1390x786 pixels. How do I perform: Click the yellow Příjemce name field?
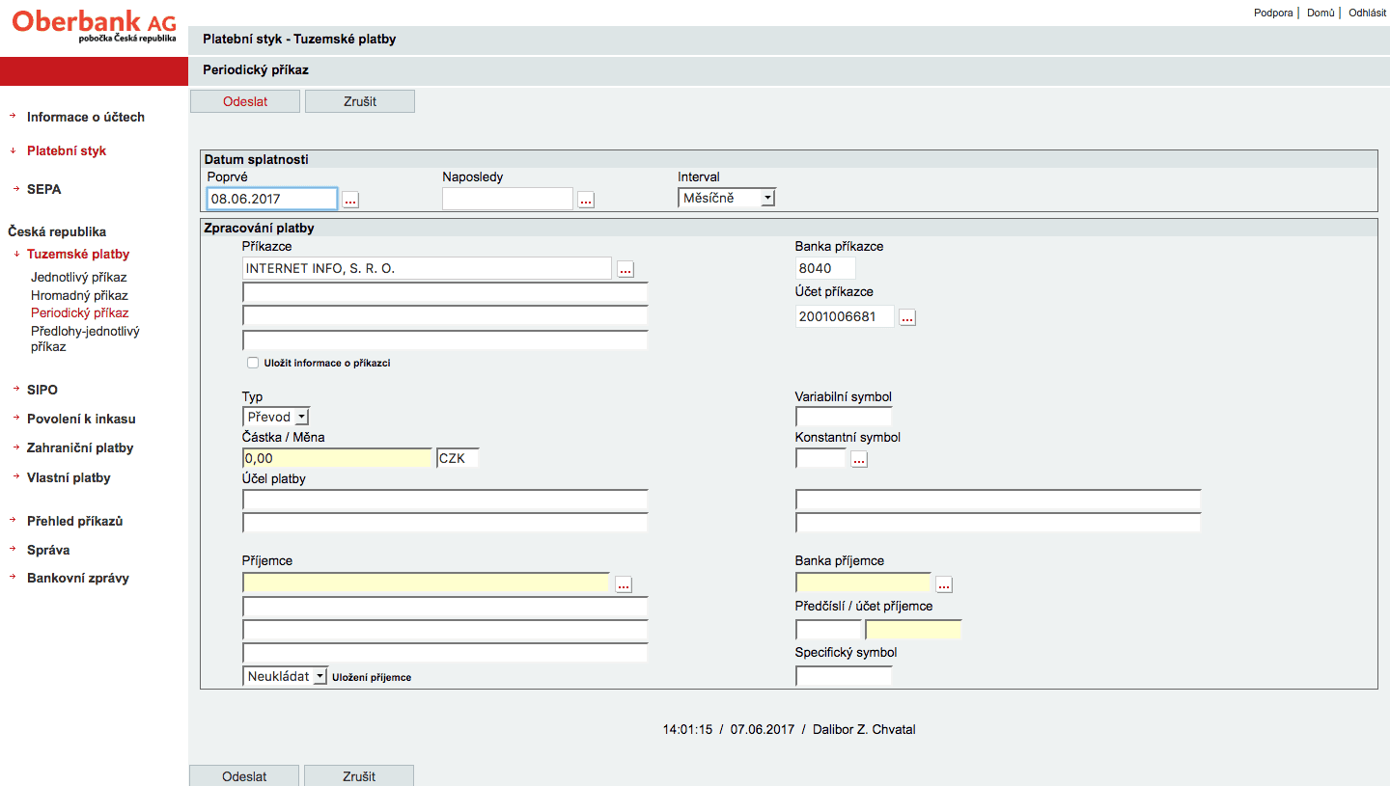click(426, 583)
